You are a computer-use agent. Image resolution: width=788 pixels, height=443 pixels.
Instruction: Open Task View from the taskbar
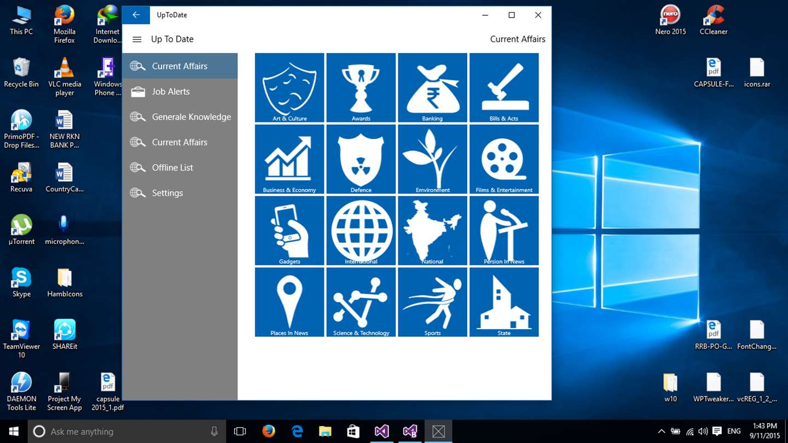(x=240, y=432)
